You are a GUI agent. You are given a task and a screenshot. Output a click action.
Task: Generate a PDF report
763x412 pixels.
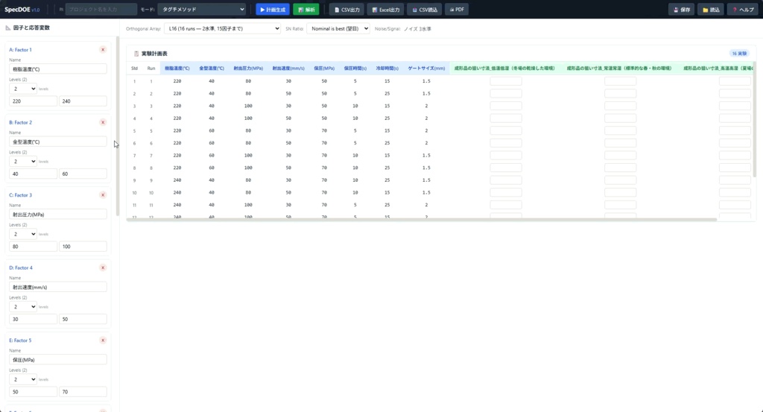[x=457, y=9]
